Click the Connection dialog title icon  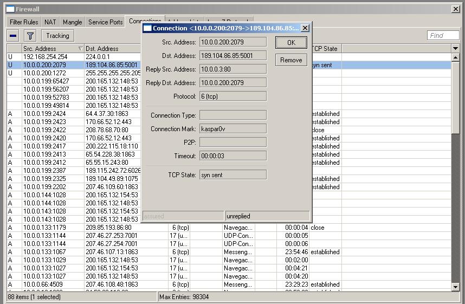click(x=147, y=28)
